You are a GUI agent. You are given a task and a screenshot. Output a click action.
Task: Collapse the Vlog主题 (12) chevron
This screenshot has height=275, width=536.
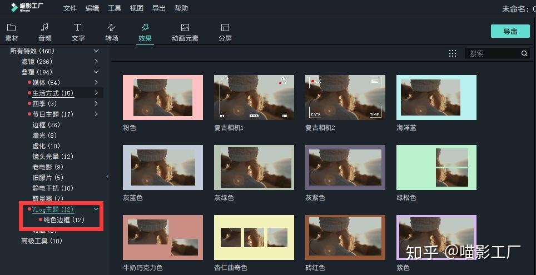point(96,209)
